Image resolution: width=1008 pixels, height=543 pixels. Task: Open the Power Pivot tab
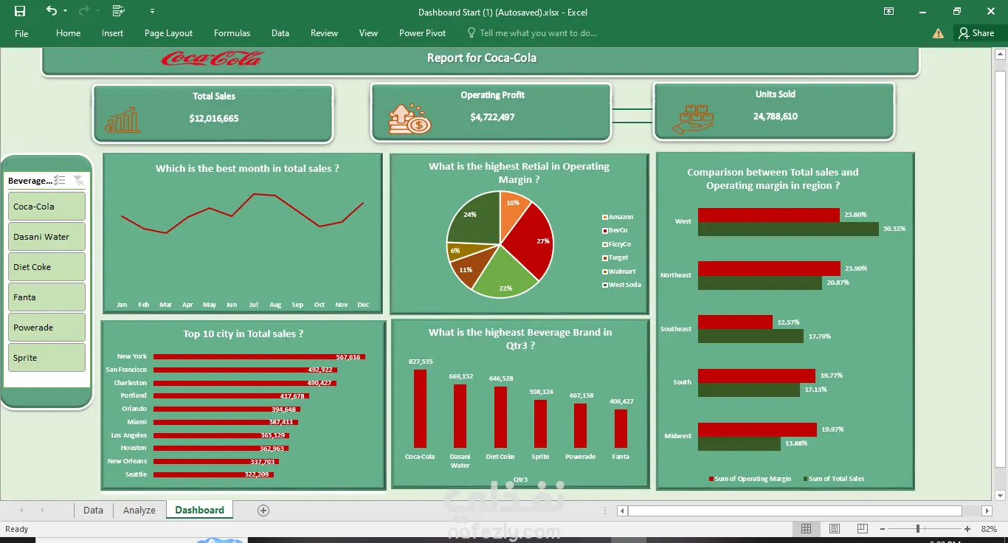coord(422,33)
